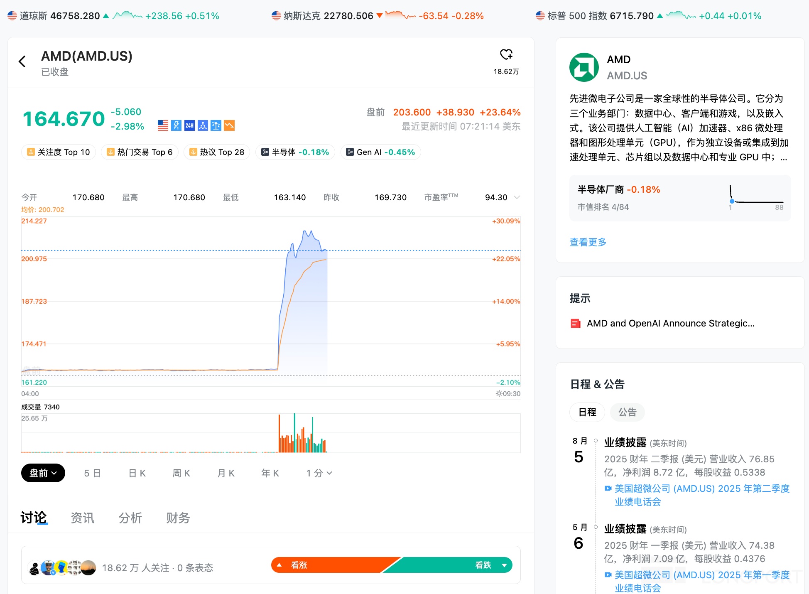Click the orange downtrend chart badge

pos(229,125)
